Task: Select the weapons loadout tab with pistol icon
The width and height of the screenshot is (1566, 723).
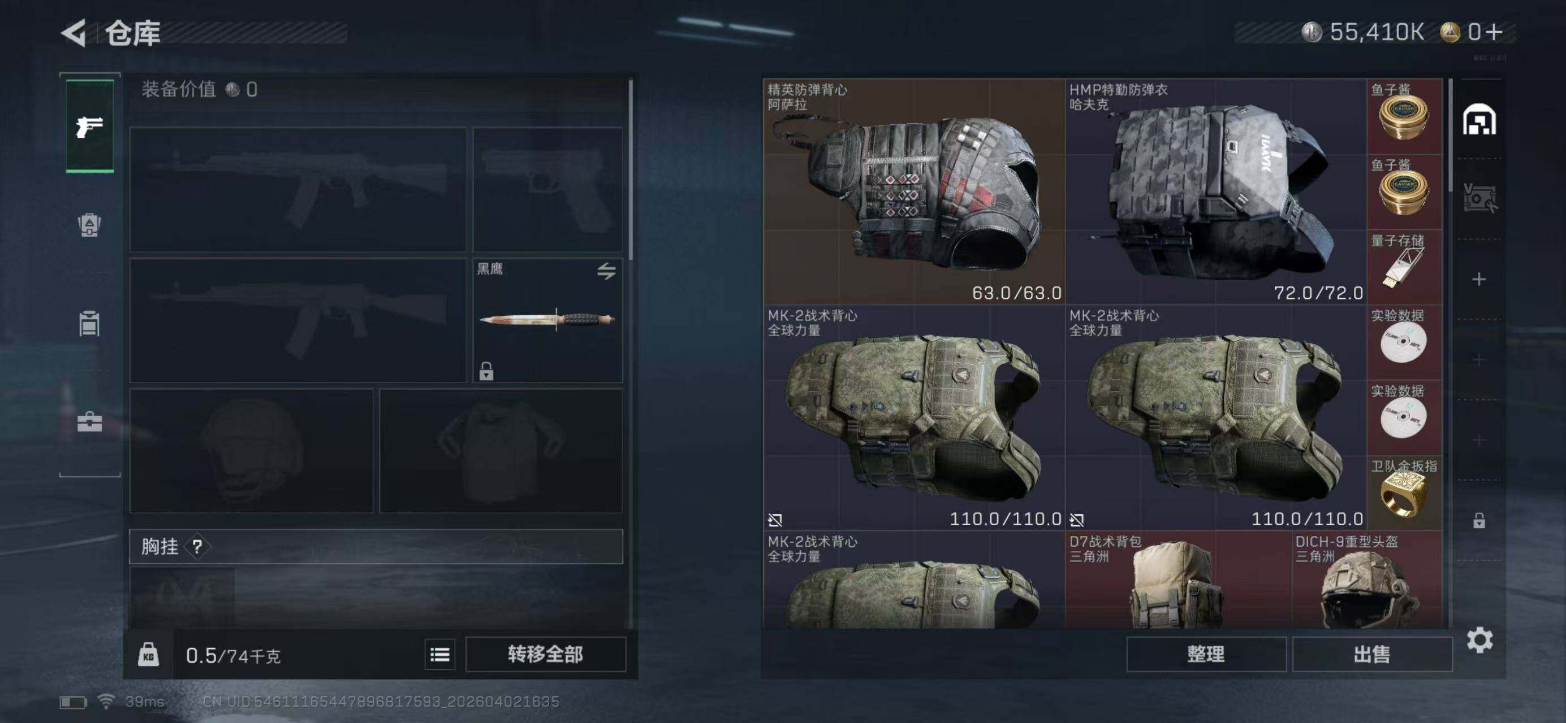Action: [x=89, y=127]
